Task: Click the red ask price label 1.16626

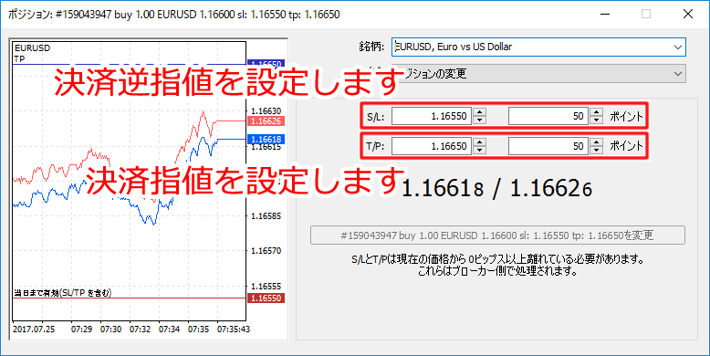Action: 266,120
